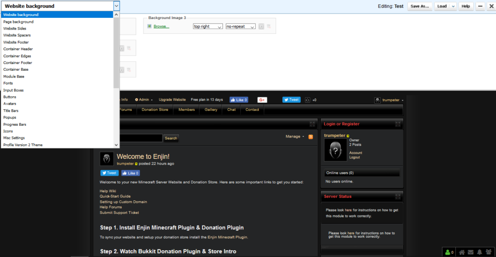Viewport: 496px width, 257px height.
Task: Select Website Footer option
Action: pos(57,42)
